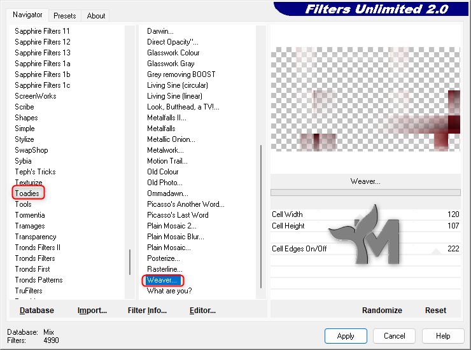The image size is (471, 350).
Task: Click Import... button
Action: coord(92,310)
